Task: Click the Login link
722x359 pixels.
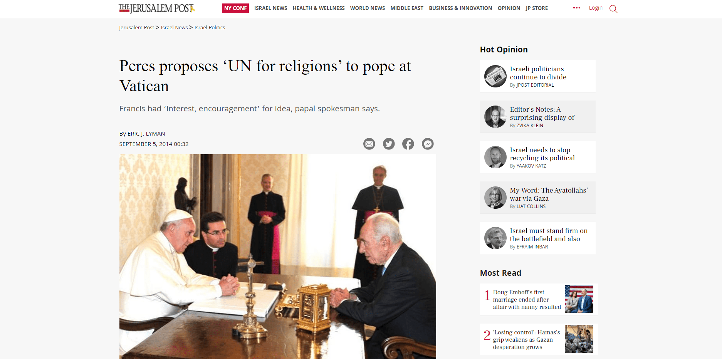Action: [x=596, y=8]
